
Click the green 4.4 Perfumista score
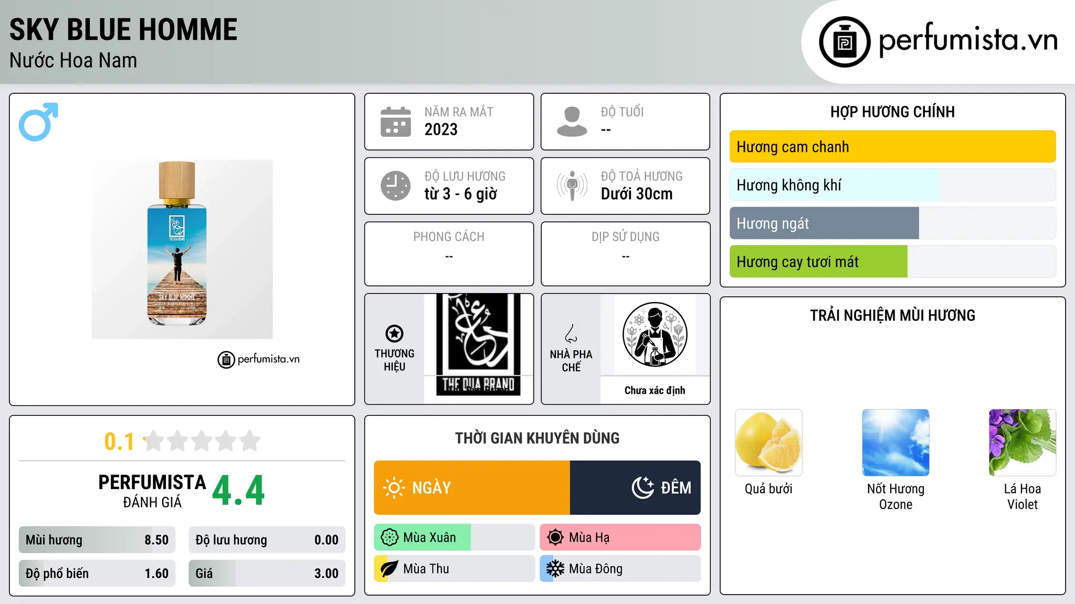point(238,491)
